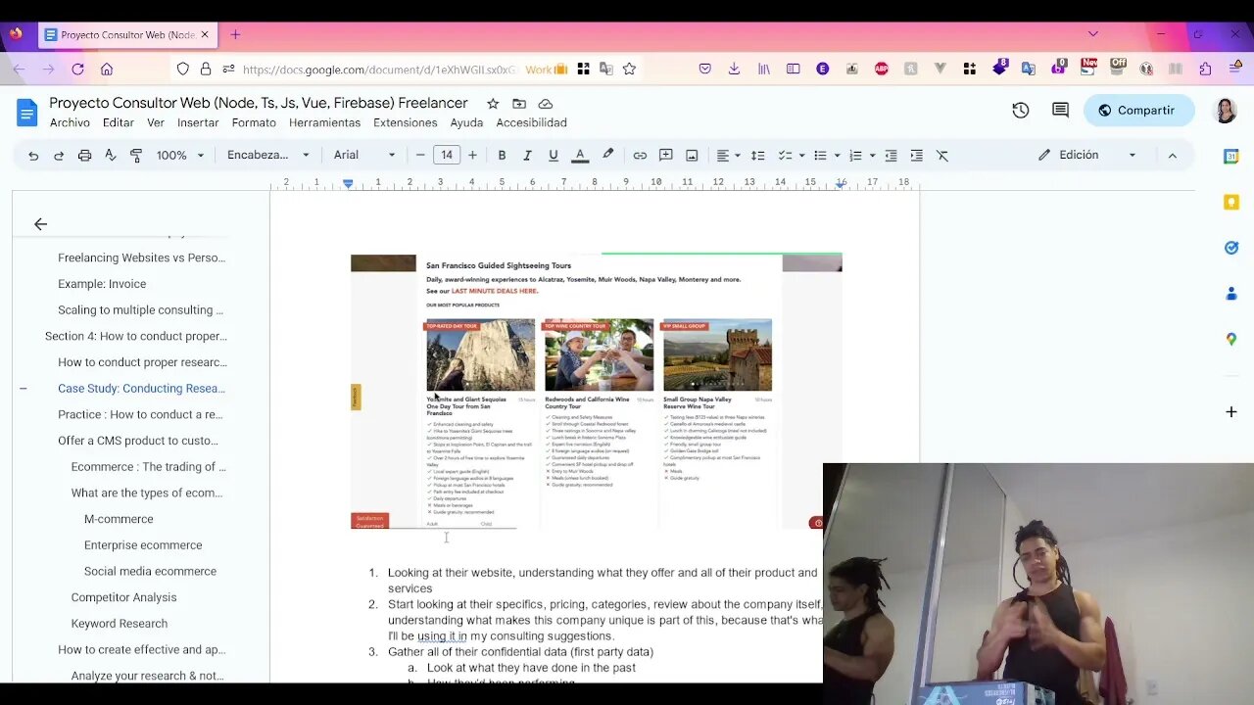This screenshot has height=705, width=1254.
Task: Open numbered list style dropdown arrow
Action: [x=872, y=156]
